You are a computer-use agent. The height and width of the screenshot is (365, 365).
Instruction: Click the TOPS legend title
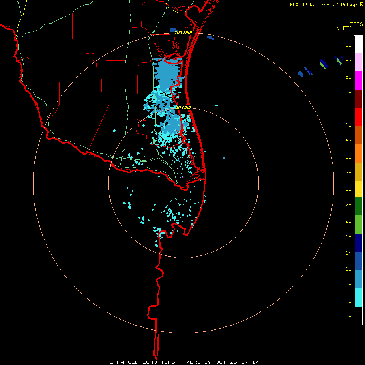356,24
